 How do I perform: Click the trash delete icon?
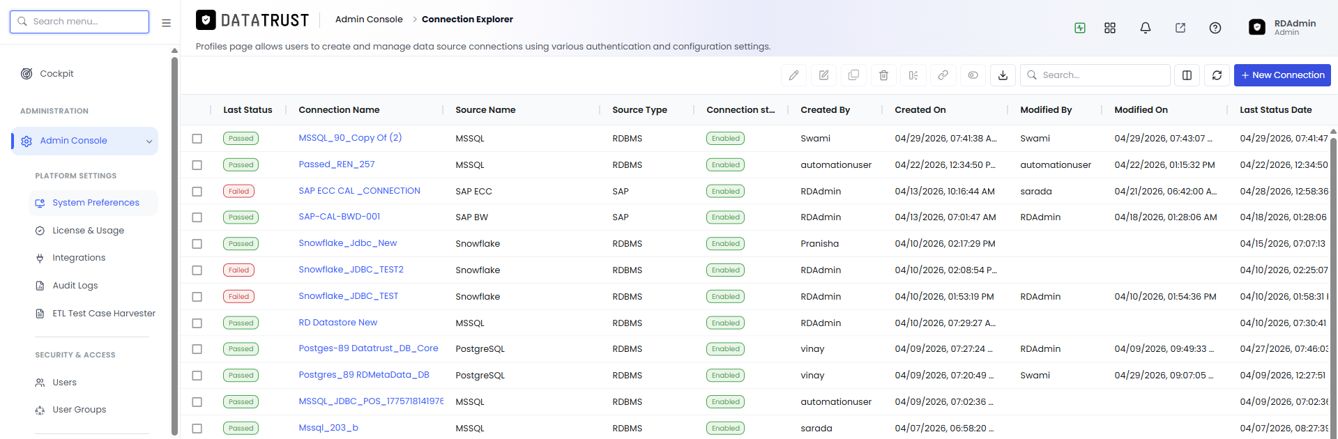coord(883,75)
